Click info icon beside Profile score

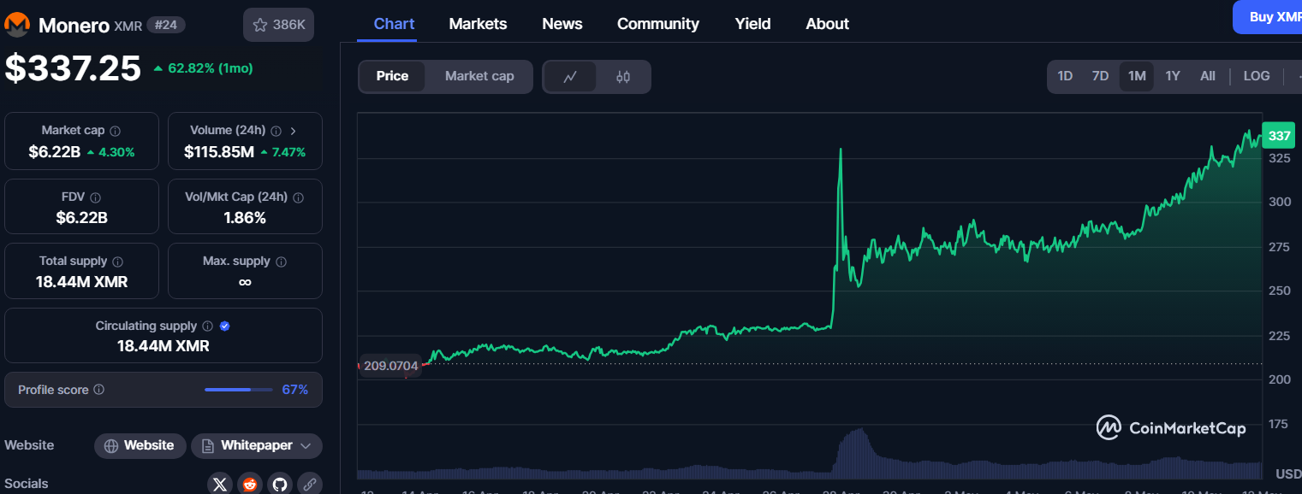pyautogui.click(x=99, y=390)
